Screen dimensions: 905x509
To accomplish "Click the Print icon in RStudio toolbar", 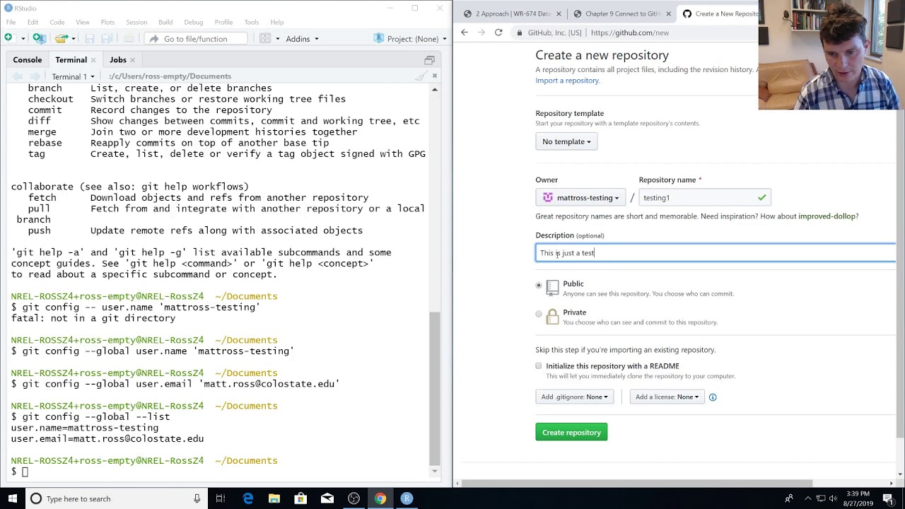I will (x=129, y=38).
